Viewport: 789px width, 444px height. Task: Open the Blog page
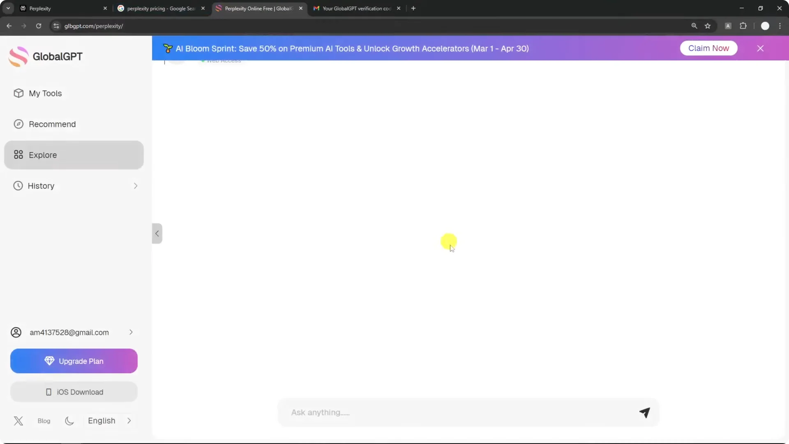point(44,421)
